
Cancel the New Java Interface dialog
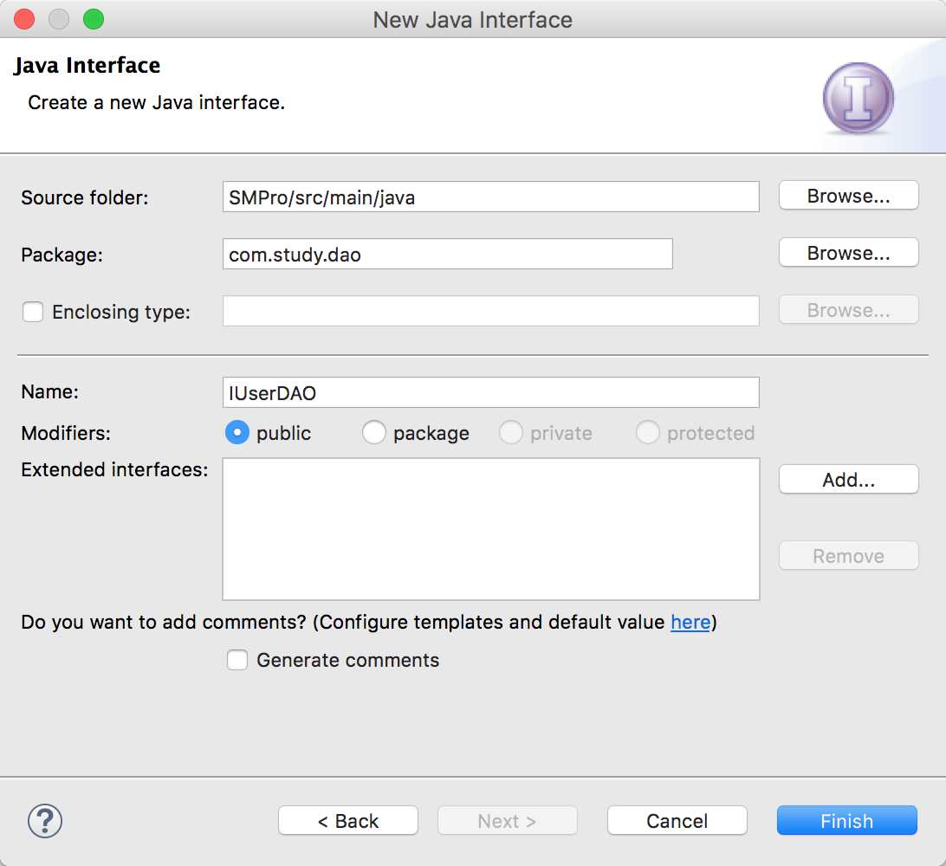tap(677, 821)
